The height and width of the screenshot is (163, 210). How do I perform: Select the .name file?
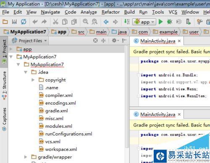pyautogui.click(x=52, y=88)
